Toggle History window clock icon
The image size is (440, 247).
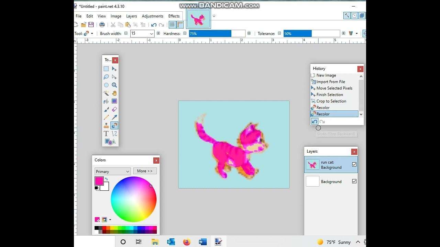click(354, 15)
